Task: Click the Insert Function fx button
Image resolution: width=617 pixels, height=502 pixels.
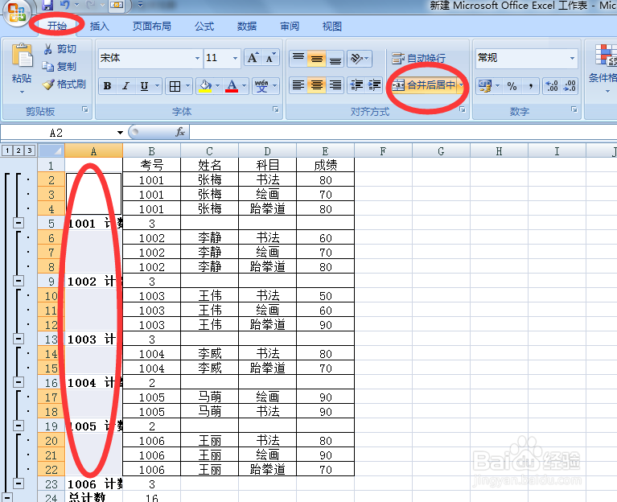Action: (180, 132)
